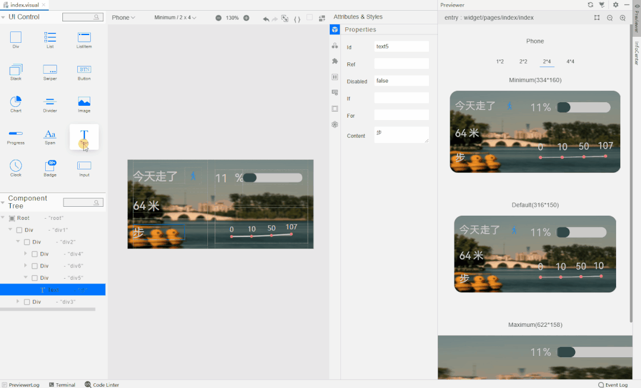641x388 pixels.
Task: Open the Properties cube tab icon
Action: pyautogui.click(x=335, y=30)
